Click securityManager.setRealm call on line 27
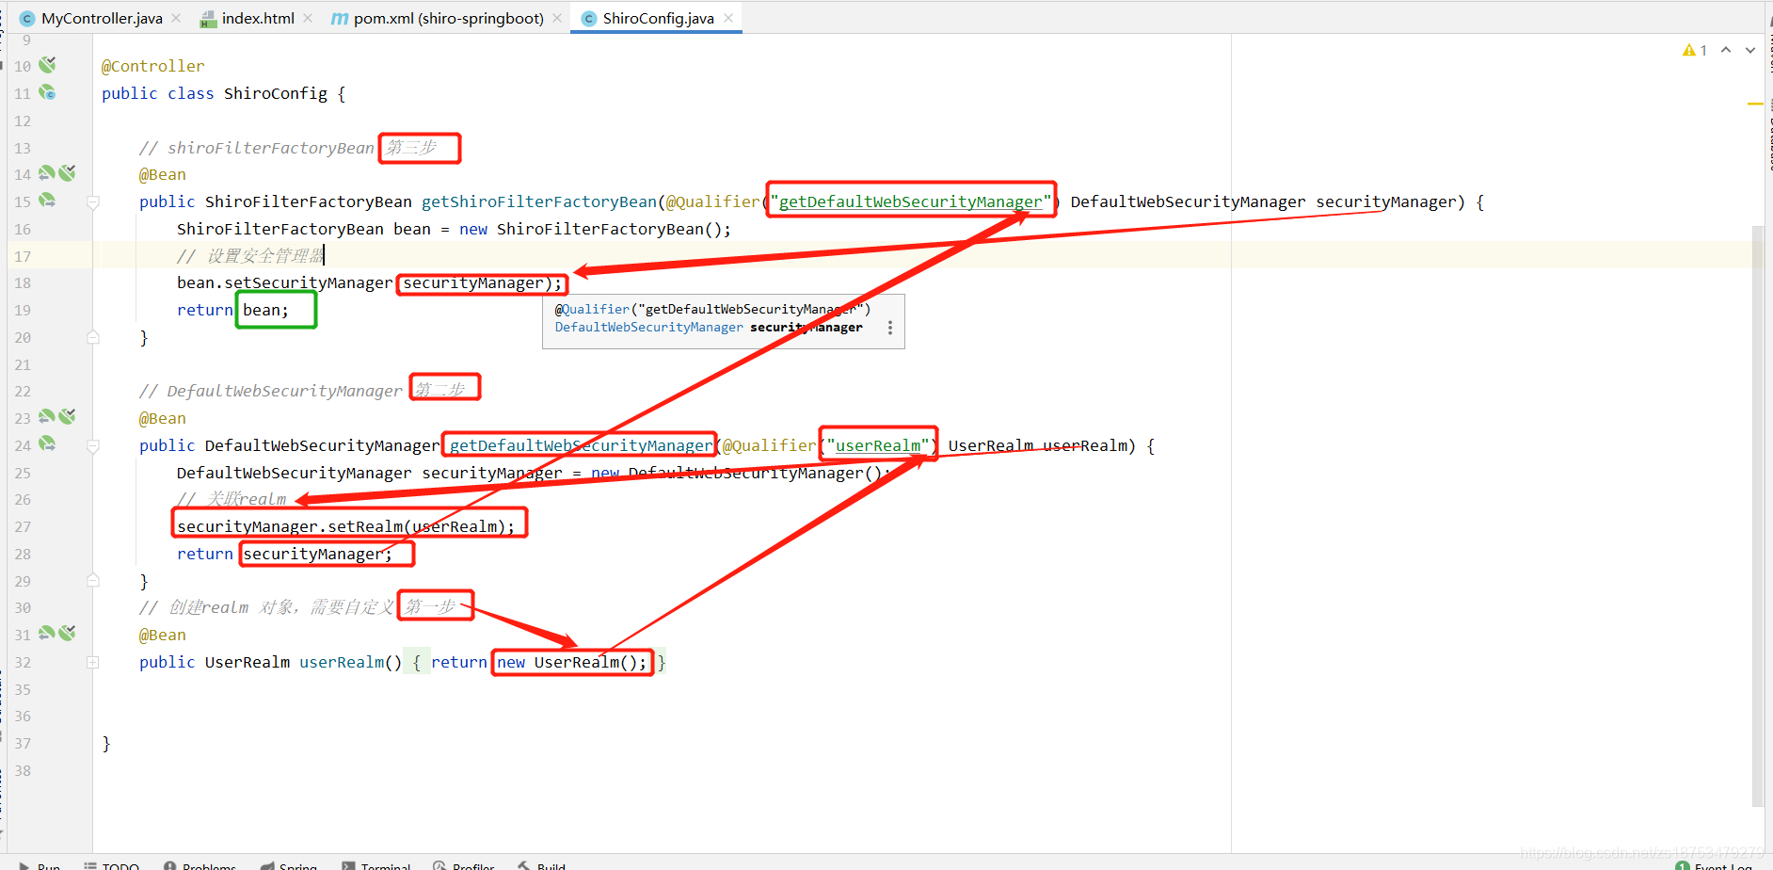Screen dimensions: 1773x870 tap(346, 526)
